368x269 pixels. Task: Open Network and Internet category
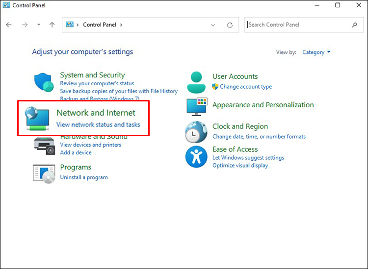click(96, 113)
